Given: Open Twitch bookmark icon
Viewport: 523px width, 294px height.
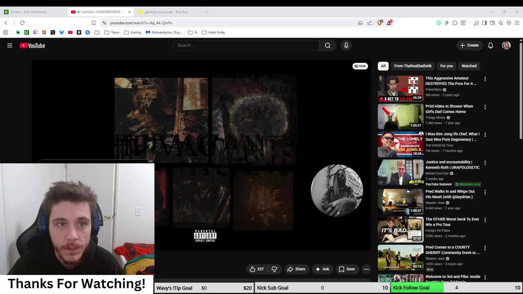Looking at the screenshot, I should click(35, 32).
